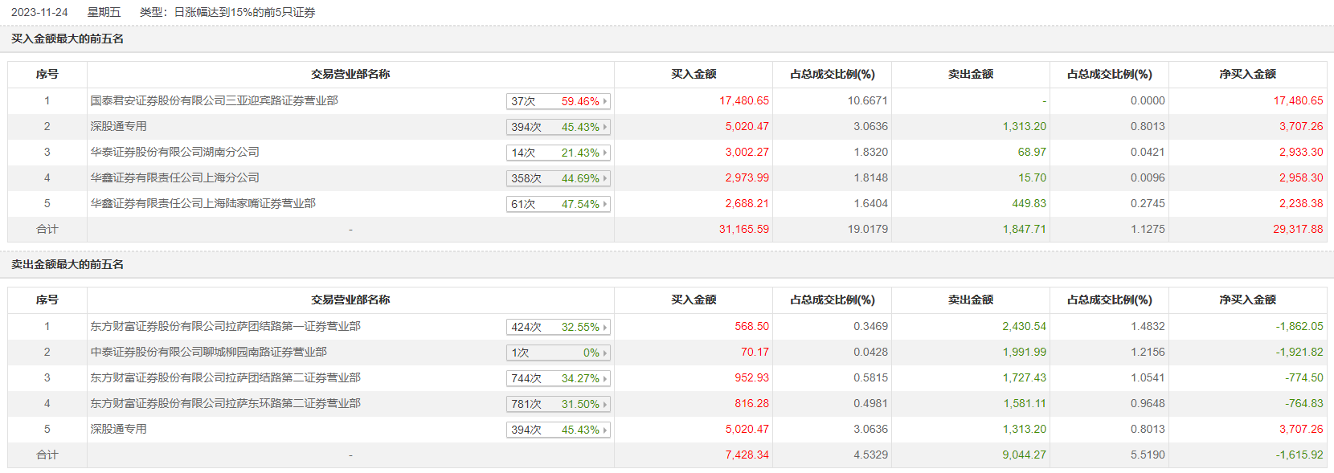Image resolution: width=1334 pixels, height=473 pixels.
Task: Open 华鑫证券上海陆家嘴证券营业部 link
Action: [203, 203]
